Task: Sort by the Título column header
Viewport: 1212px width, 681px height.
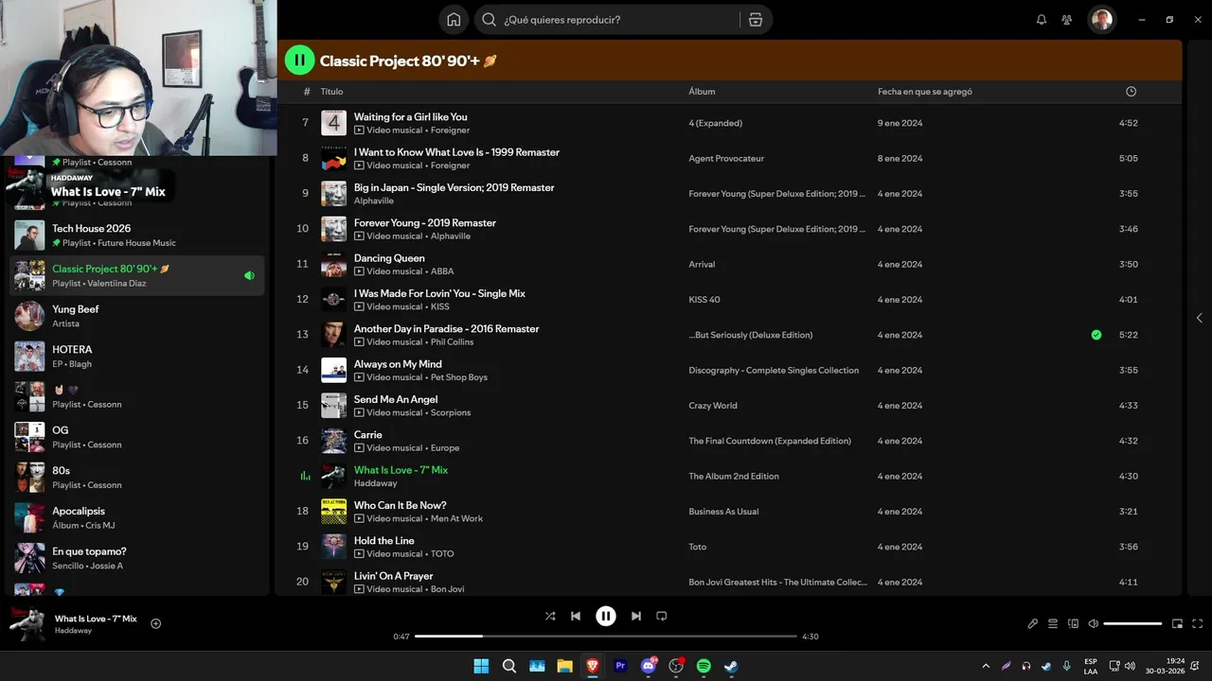Action: click(x=331, y=92)
